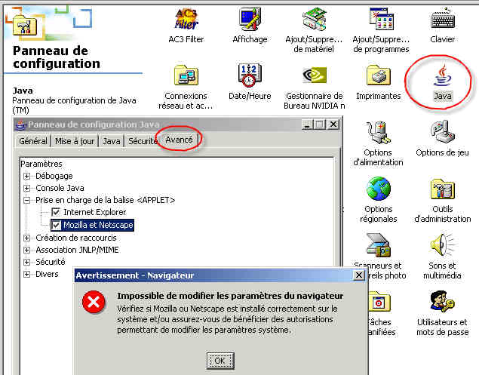Toggle the Mozilla et Netscape checkbox
This screenshot has height=375, width=479.
(56, 226)
